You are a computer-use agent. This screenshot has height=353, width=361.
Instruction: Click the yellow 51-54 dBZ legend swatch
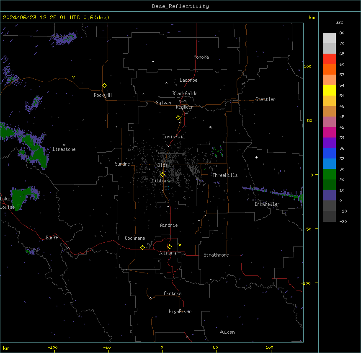click(x=329, y=90)
